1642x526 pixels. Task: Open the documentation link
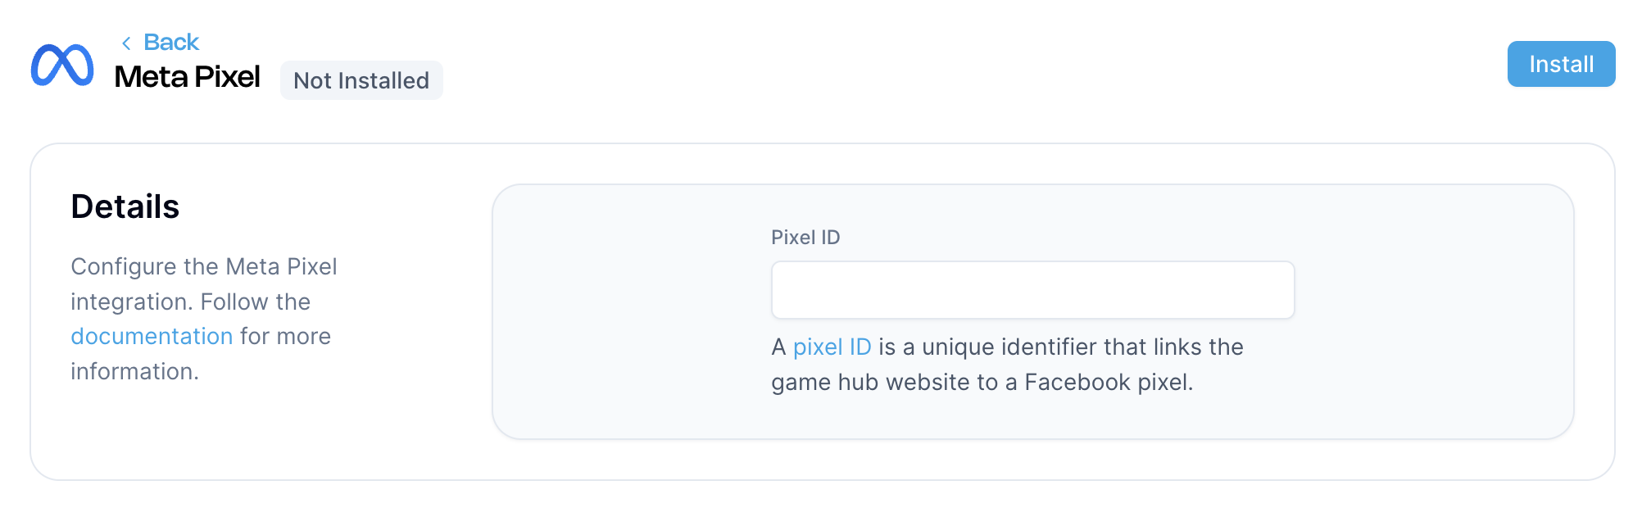point(152,336)
